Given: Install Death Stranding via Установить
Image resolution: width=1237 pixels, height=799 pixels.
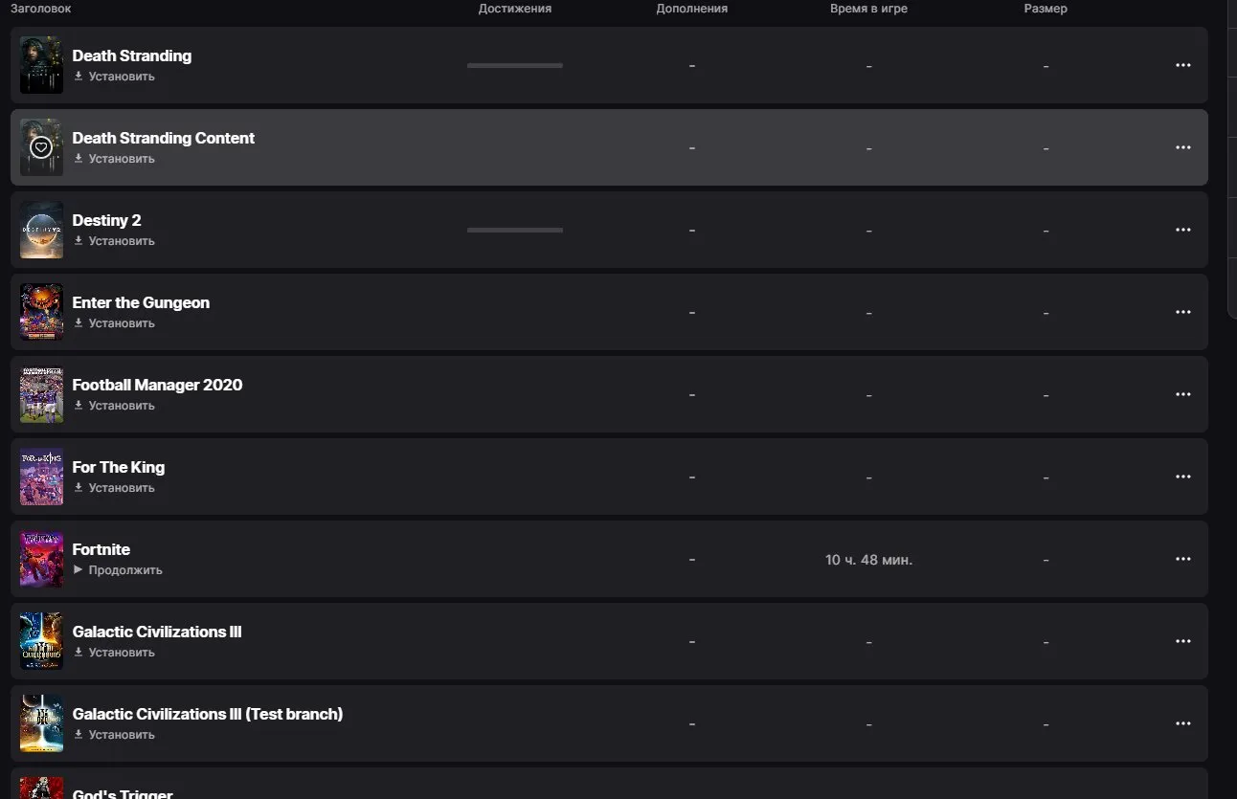Looking at the screenshot, I should pyautogui.click(x=114, y=77).
